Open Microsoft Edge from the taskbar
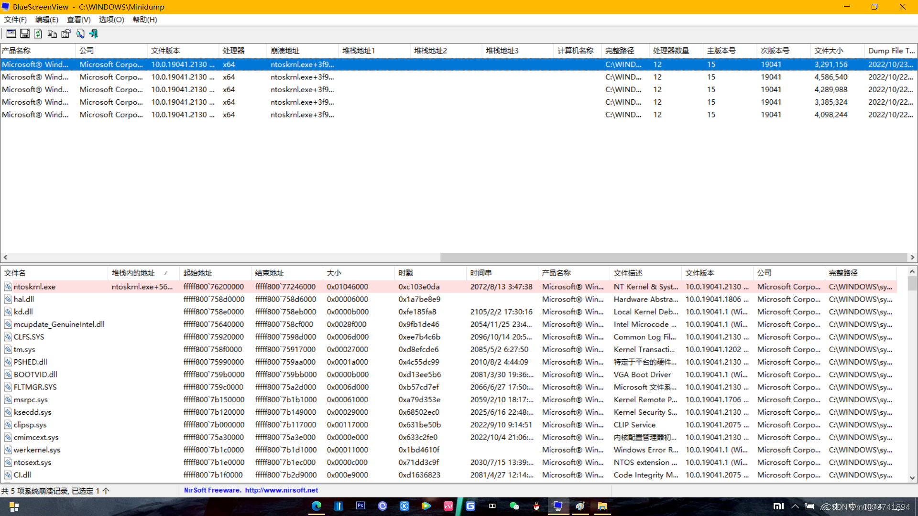 coord(317,506)
